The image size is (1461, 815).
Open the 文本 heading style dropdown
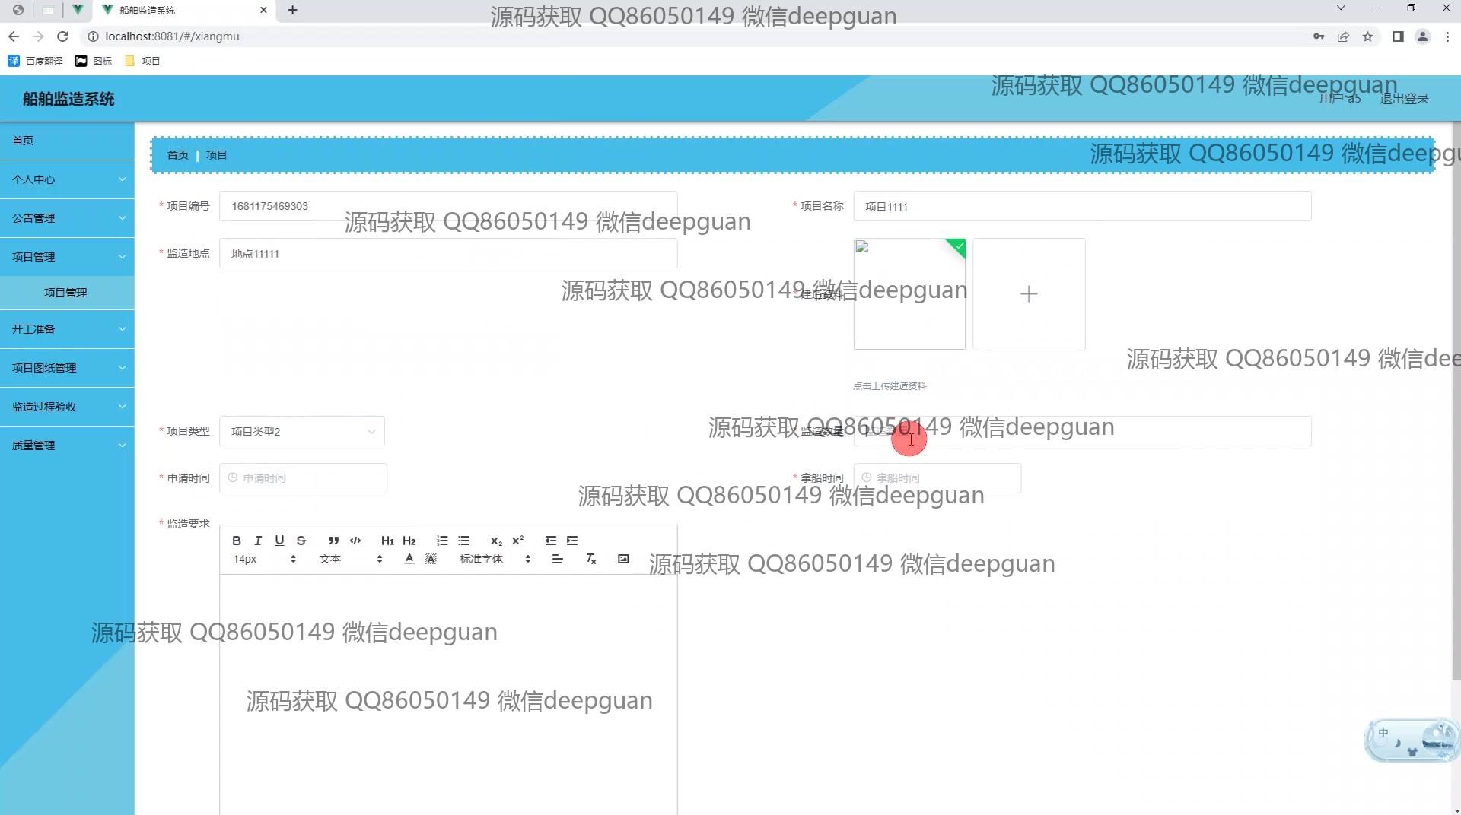(x=351, y=559)
